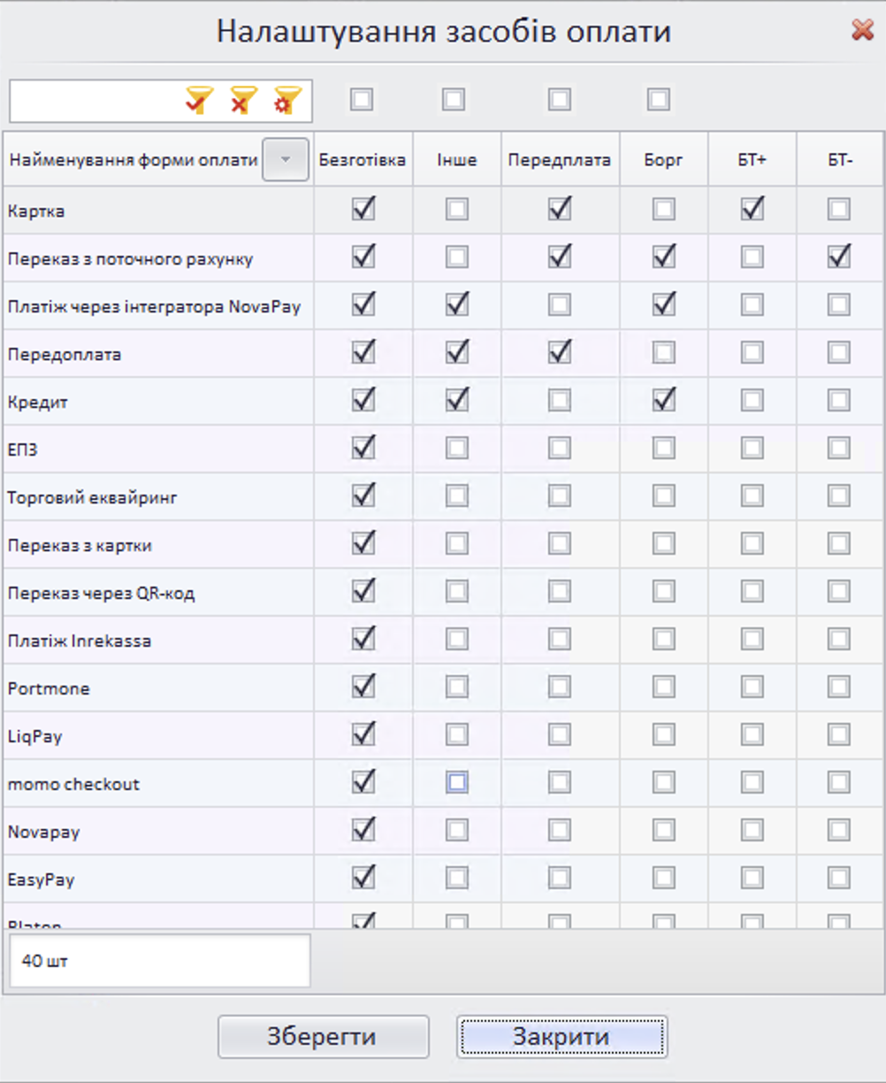Toggle the header checkbox above Передплата column
The width and height of the screenshot is (886, 1083).
[559, 100]
